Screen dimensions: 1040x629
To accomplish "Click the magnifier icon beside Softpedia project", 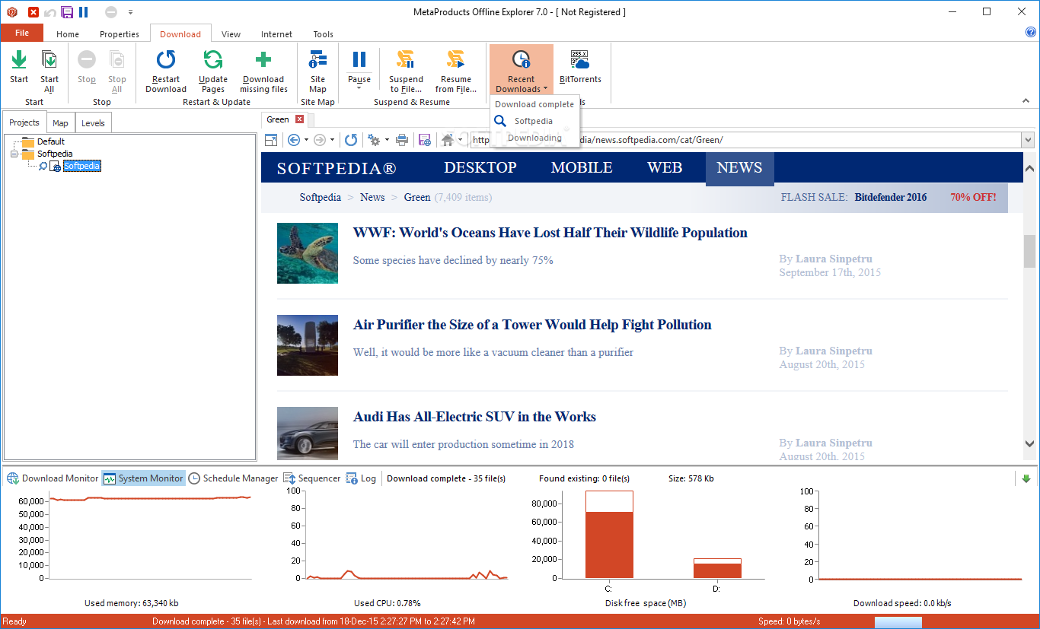I will (43, 166).
